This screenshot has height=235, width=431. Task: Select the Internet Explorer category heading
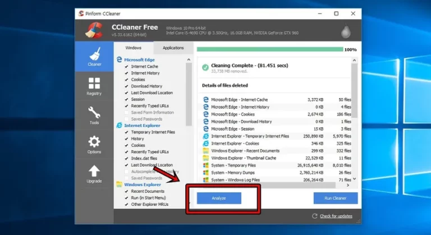click(142, 125)
